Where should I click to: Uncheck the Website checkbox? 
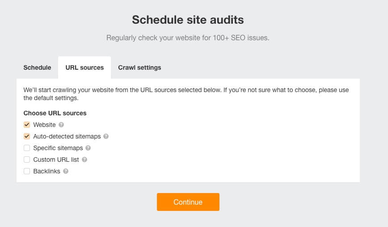27,125
